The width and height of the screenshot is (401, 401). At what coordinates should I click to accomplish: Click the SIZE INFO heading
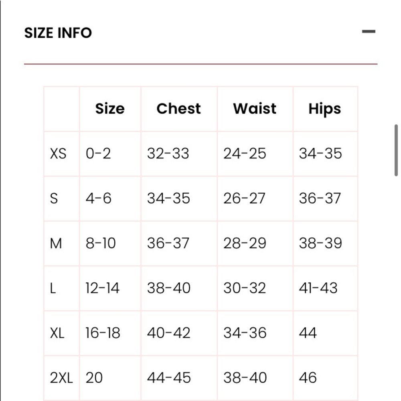click(58, 33)
